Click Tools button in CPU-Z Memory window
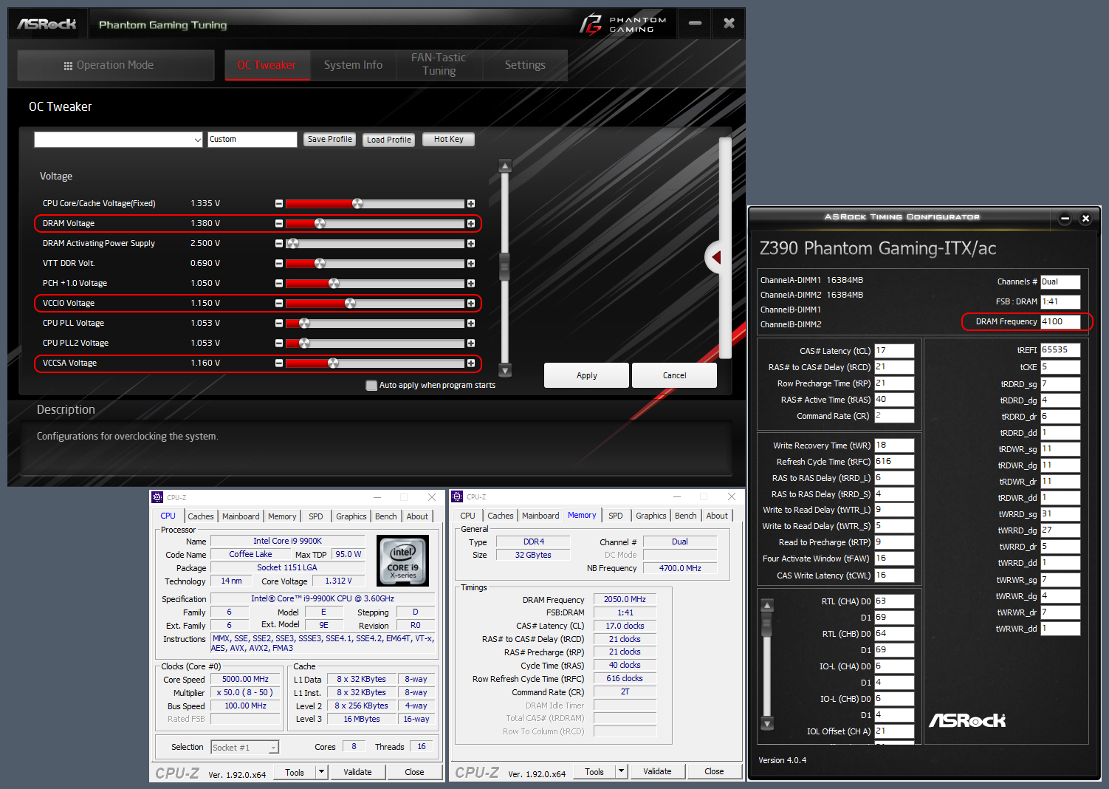Image resolution: width=1109 pixels, height=789 pixels. (x=594, y=771)
